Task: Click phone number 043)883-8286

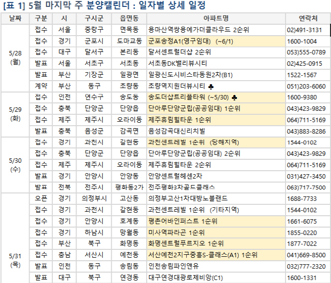Action: [306, 131]
